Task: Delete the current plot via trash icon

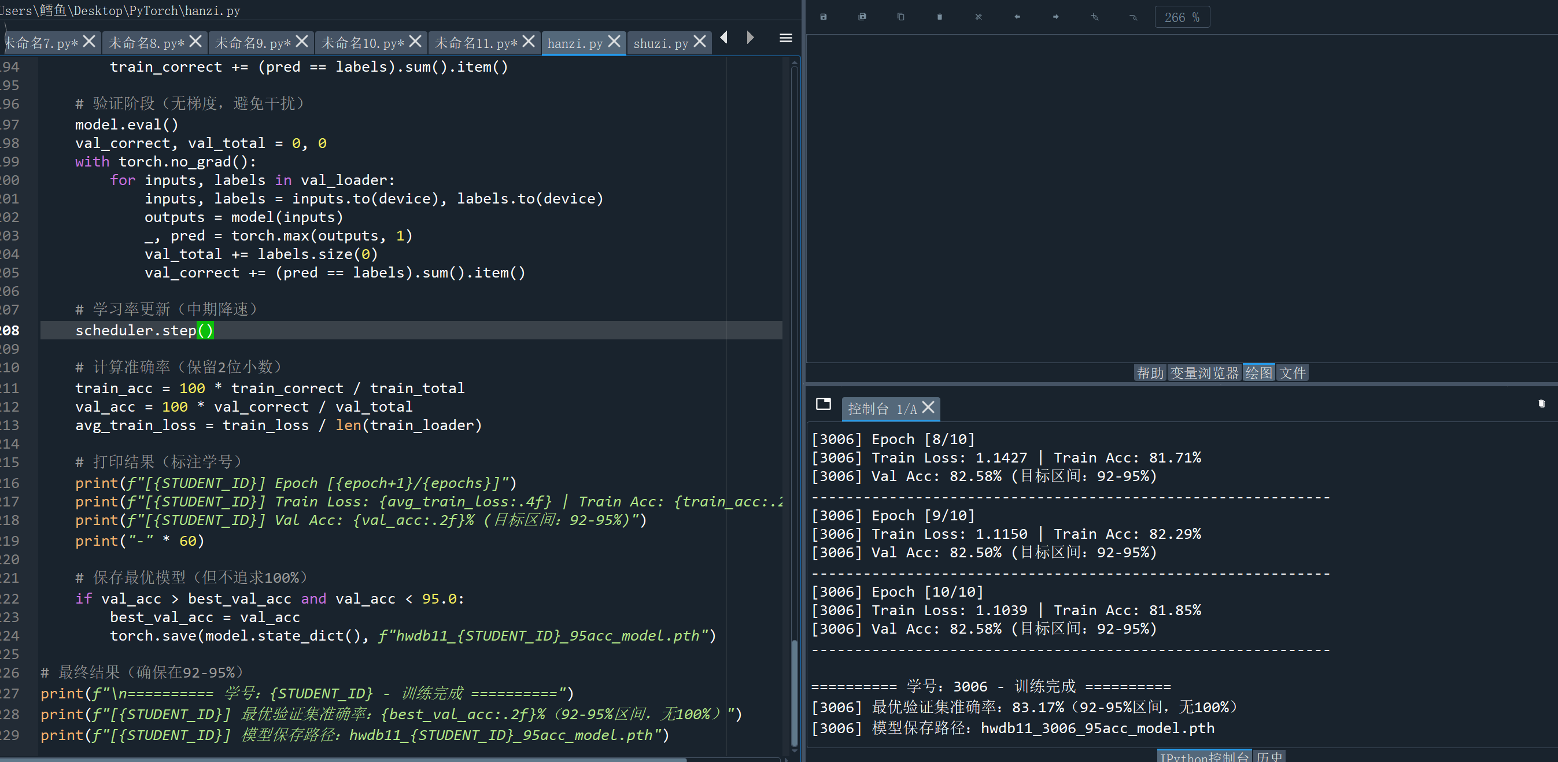Action: pyautogui.click(x=939, y=17)
